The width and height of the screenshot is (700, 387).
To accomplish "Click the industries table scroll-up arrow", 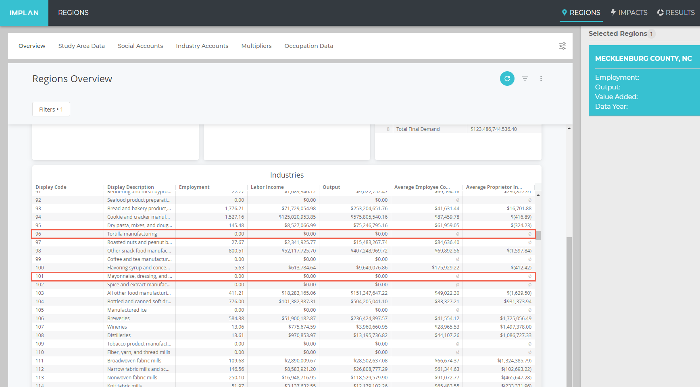I will tap(538, 195).
